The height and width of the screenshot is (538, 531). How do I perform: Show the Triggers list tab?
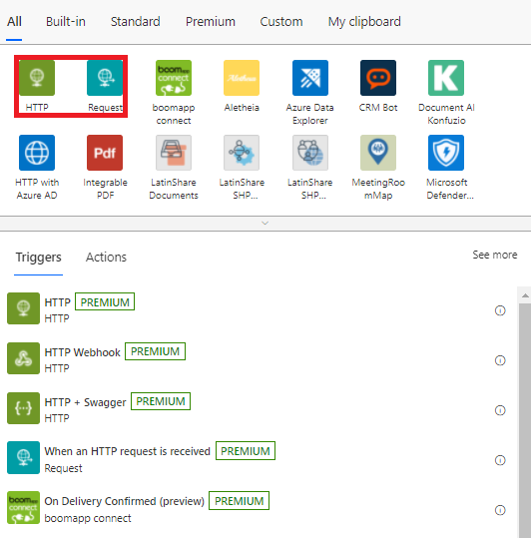(38, 257)
